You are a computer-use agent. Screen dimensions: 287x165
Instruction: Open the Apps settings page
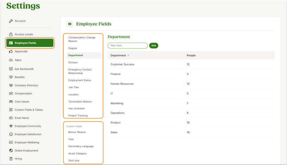coord(18,60)
